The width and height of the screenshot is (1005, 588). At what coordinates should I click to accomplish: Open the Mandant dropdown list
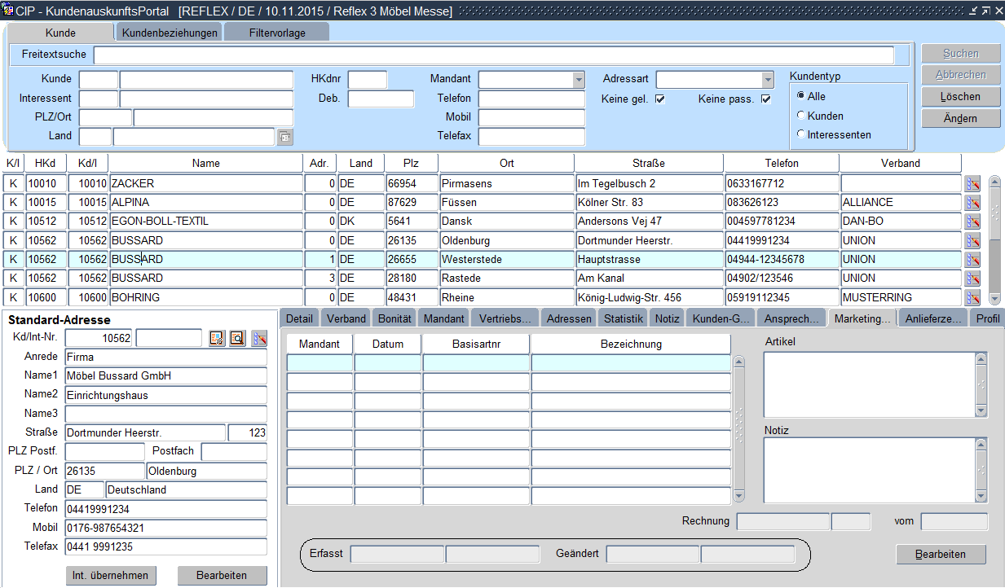click(579, 80)
